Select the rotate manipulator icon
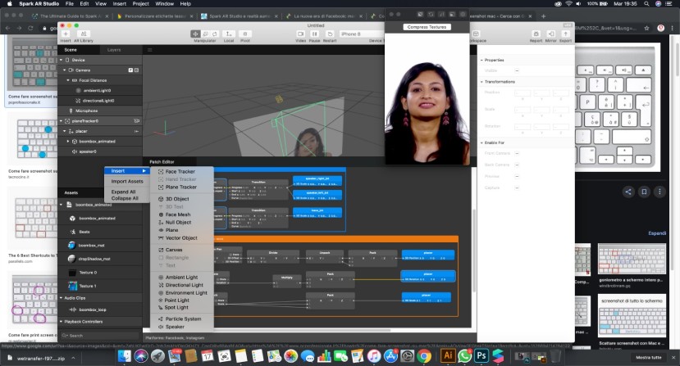680x366 pixels. coord(214,34)
